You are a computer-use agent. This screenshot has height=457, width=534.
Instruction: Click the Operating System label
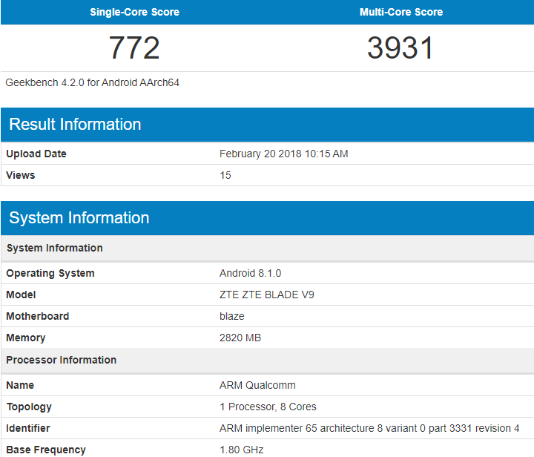(x=50, y=273)
